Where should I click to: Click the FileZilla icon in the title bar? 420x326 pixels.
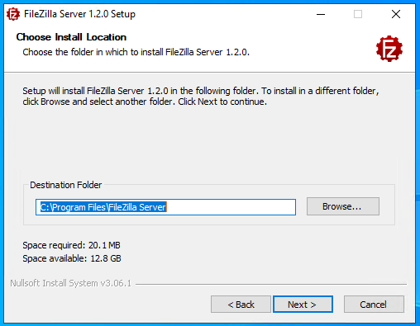point(13,14)
